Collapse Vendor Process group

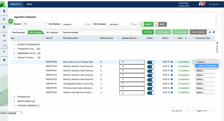pos(14,58)
